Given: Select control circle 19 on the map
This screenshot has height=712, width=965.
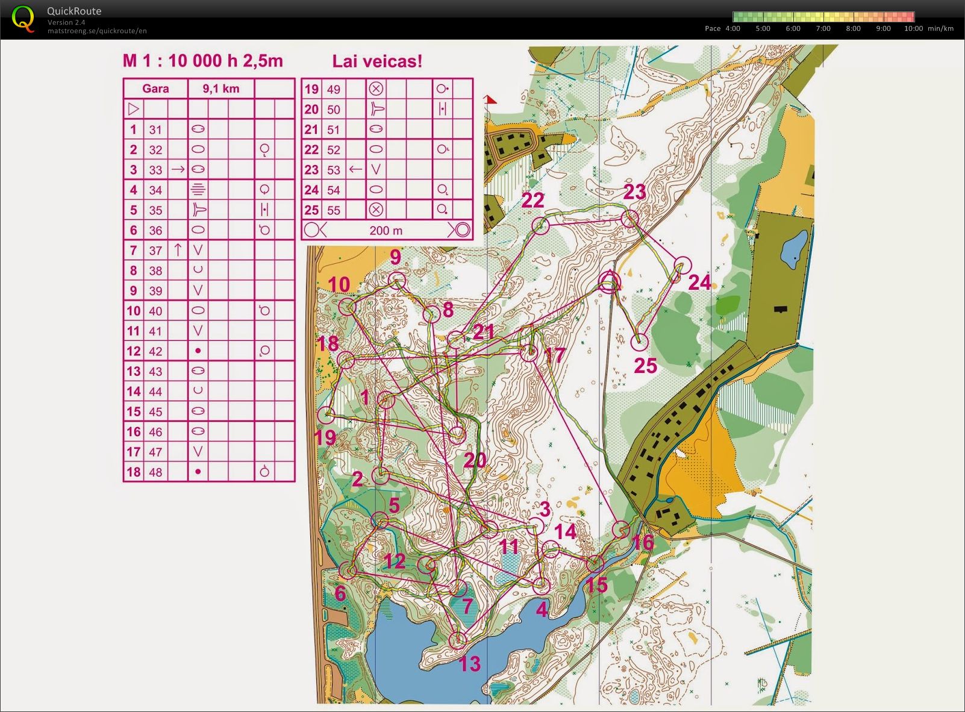Looking at the screenshot, I should pos(326,415).
